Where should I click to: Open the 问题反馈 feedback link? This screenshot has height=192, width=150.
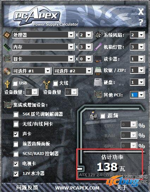[x=27, y=187]
